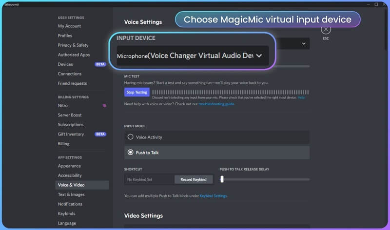Open Text & Images settings
The height and width of the screenshot is (230, 390).
[x=71, y=194]
